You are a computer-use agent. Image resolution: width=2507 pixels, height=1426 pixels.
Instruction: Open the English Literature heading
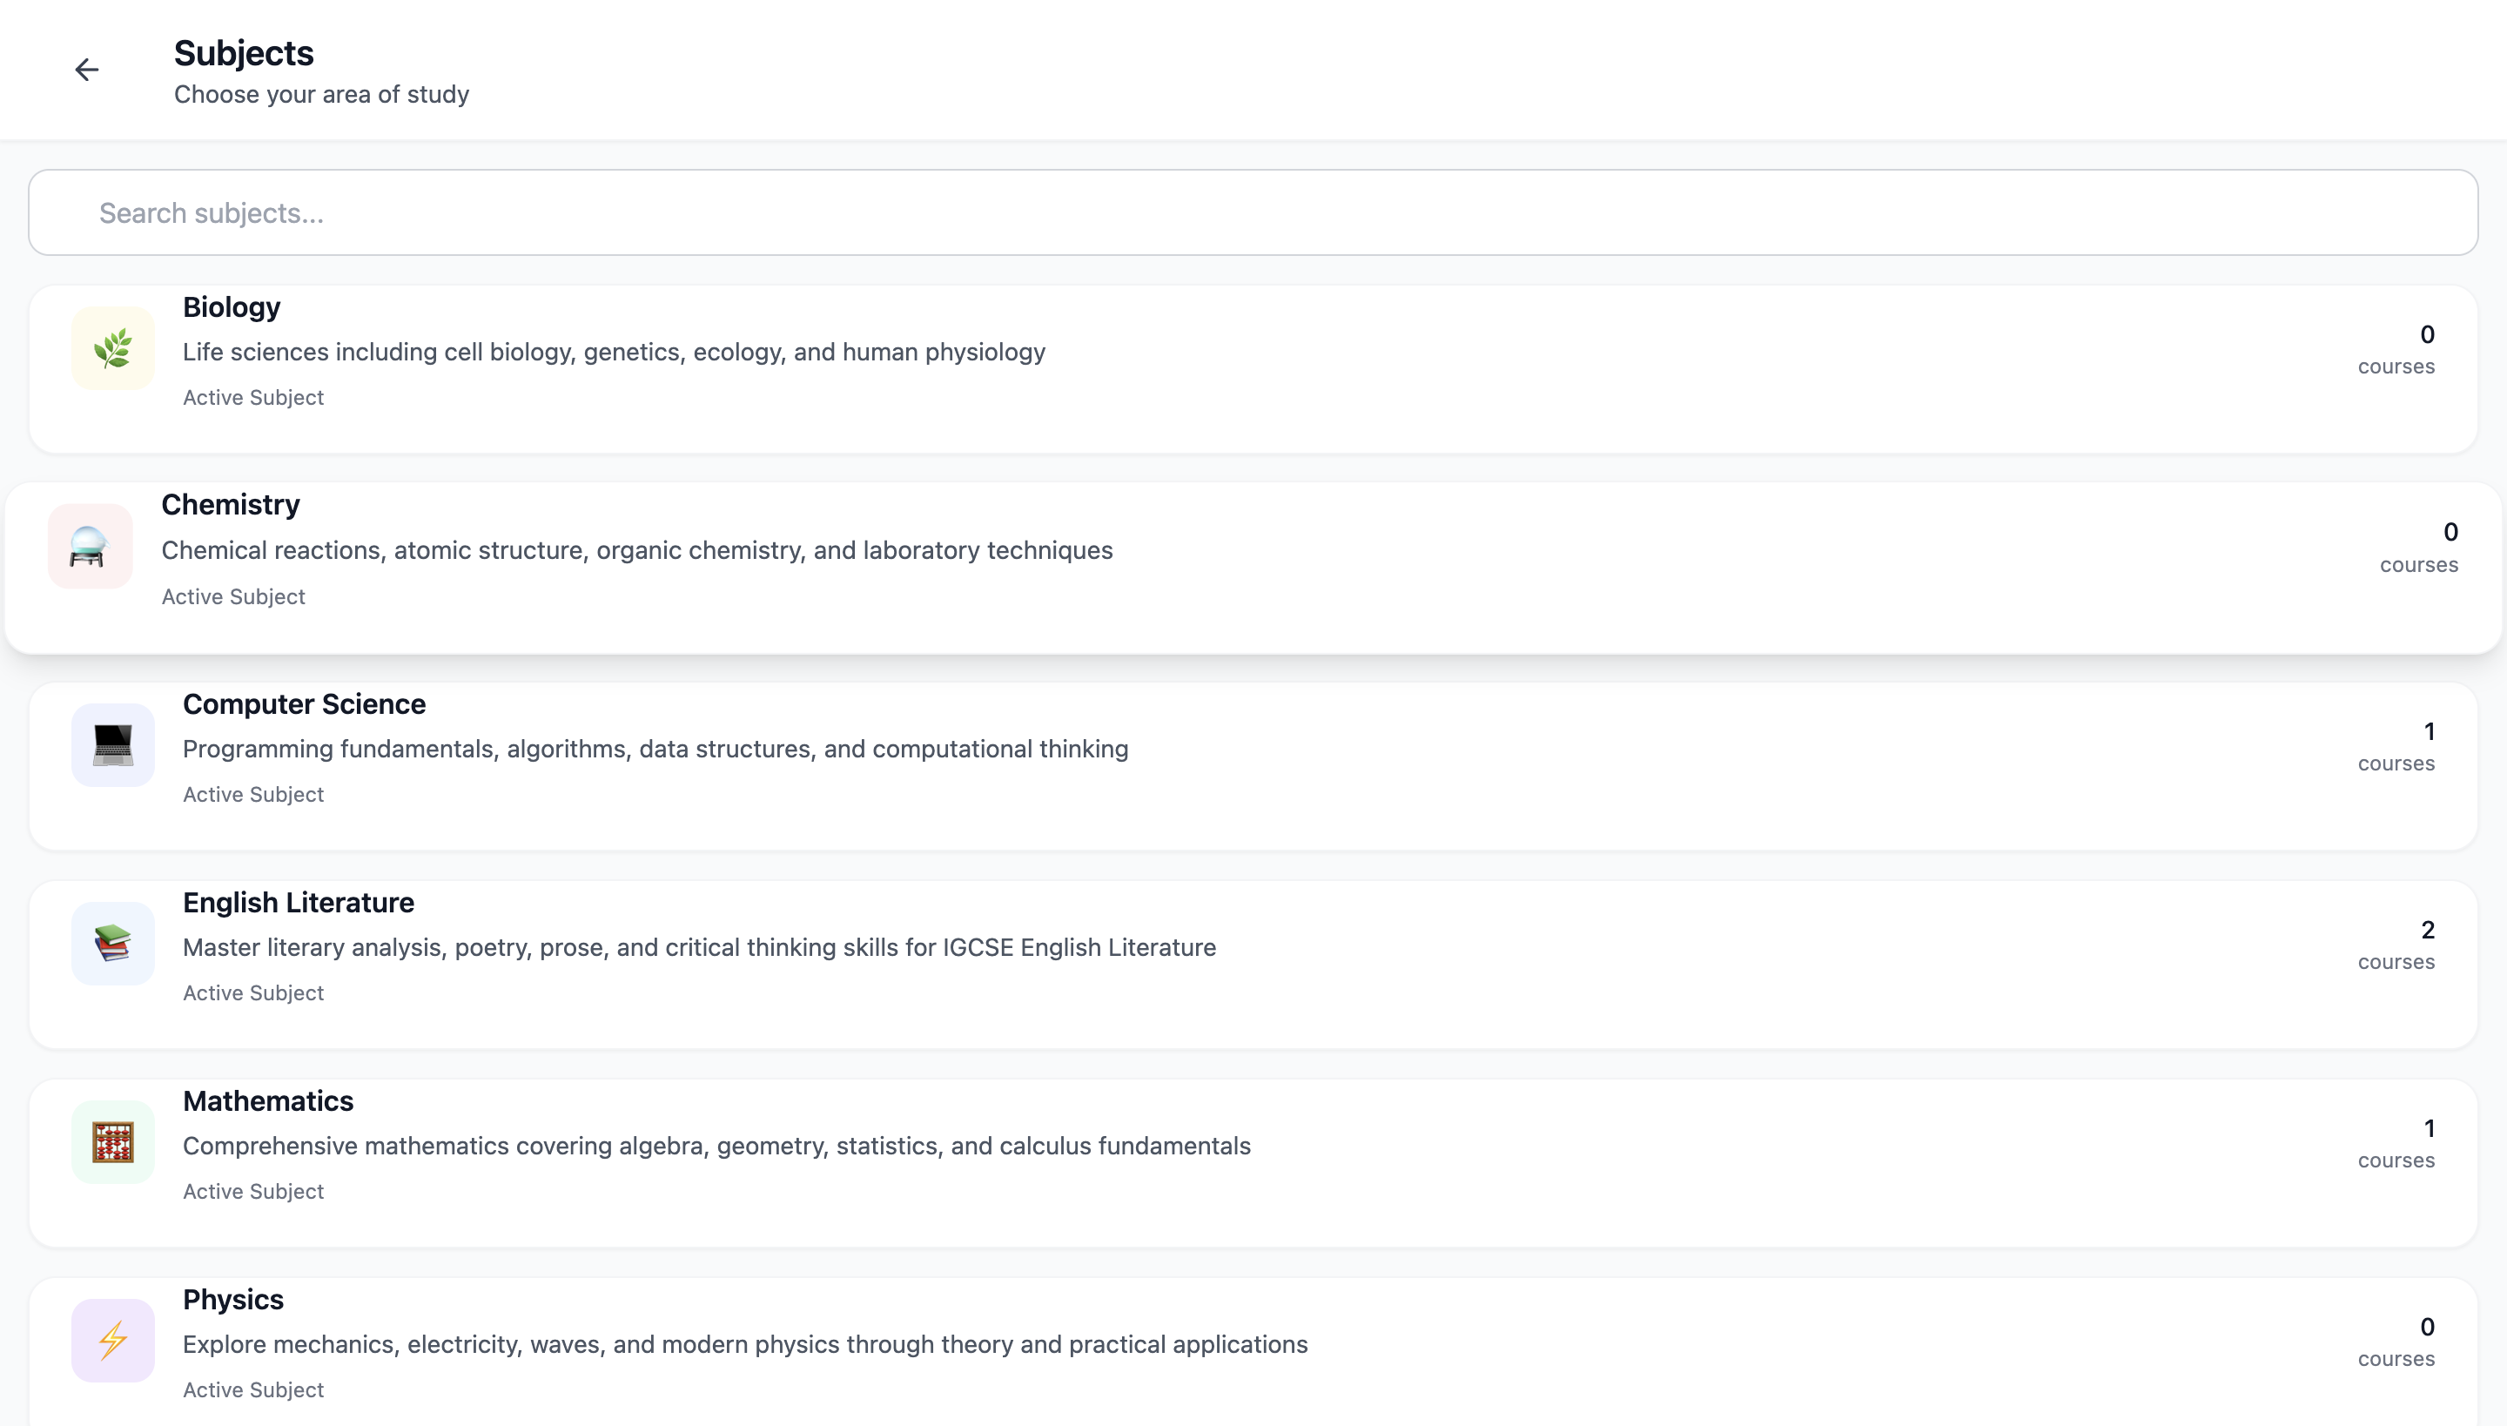pyautogui.click(x=298, y=903)
